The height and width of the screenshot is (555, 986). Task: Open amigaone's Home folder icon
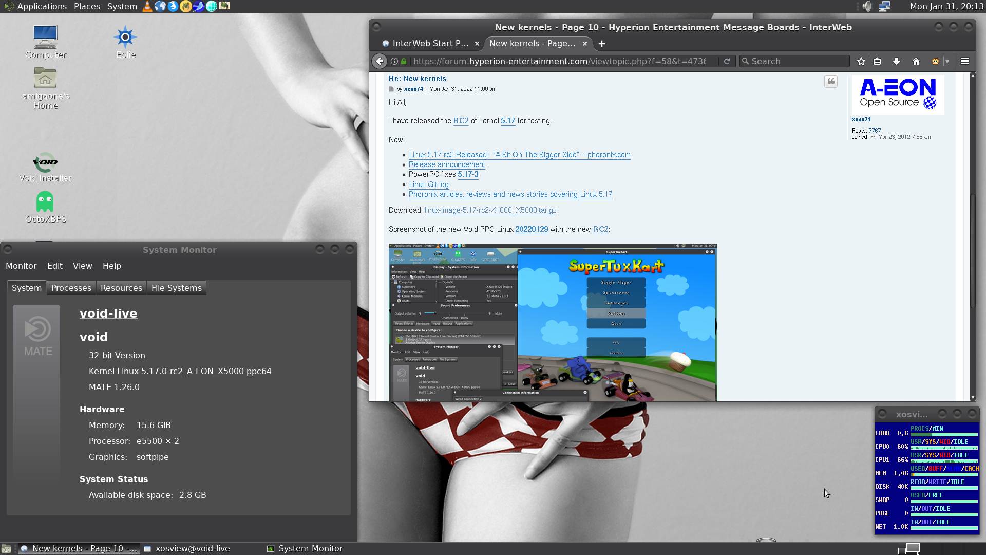pyautogui.click(x=46, y=89)
